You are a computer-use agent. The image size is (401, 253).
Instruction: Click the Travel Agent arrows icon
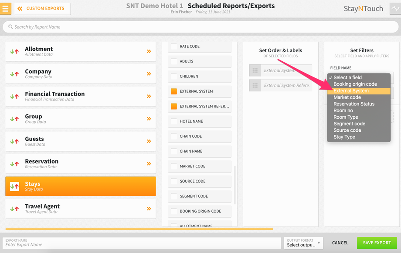point(14,209)
